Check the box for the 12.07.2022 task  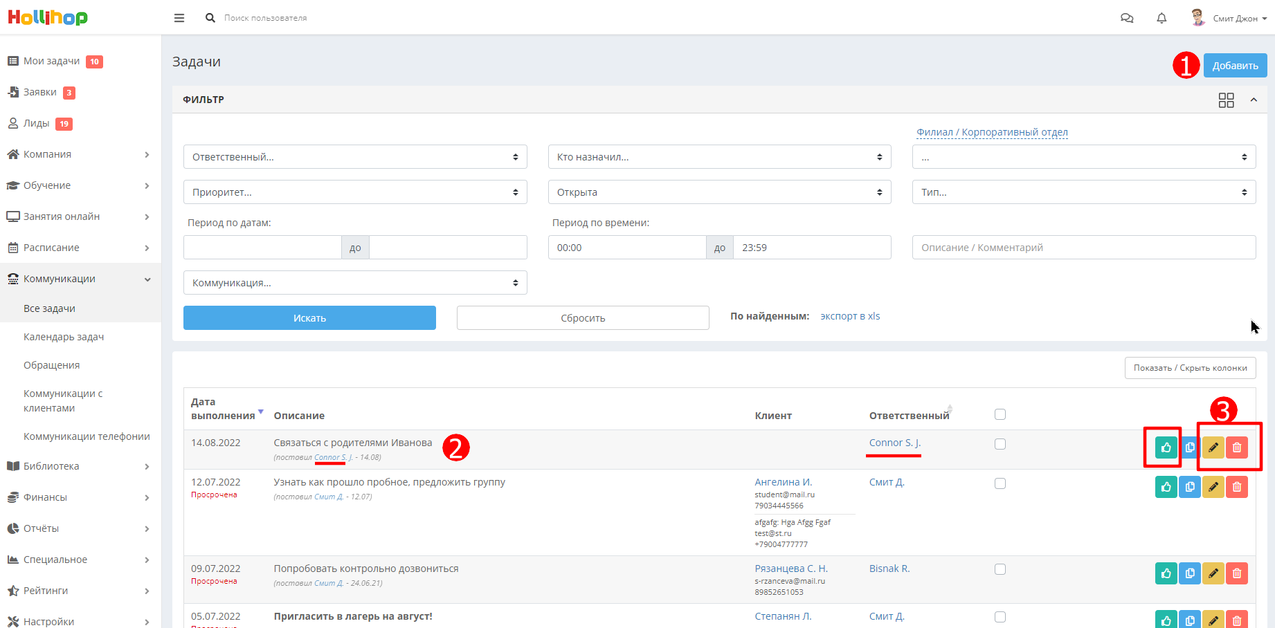tap(1000, 483)
